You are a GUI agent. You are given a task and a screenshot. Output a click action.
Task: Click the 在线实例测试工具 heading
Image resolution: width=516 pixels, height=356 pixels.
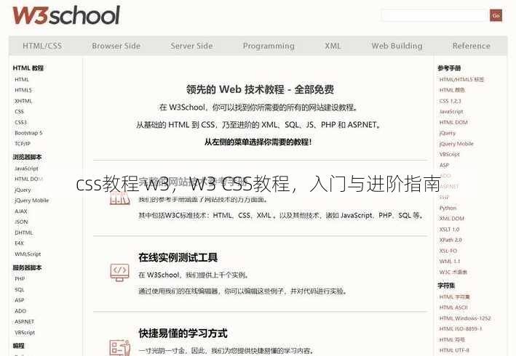click(178, 257)
